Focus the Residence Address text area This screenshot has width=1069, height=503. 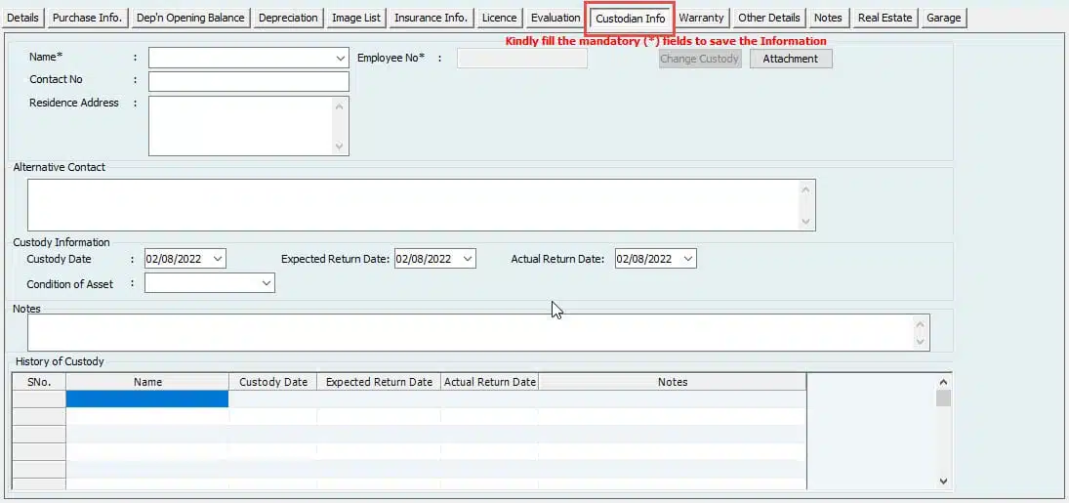pyautogui.click(x=240, y=125)
